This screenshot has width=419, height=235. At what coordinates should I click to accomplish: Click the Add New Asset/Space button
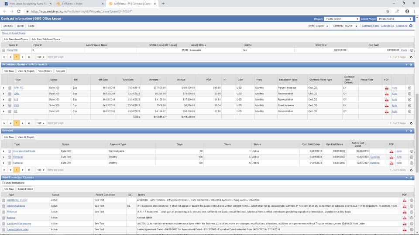point(16,39)
